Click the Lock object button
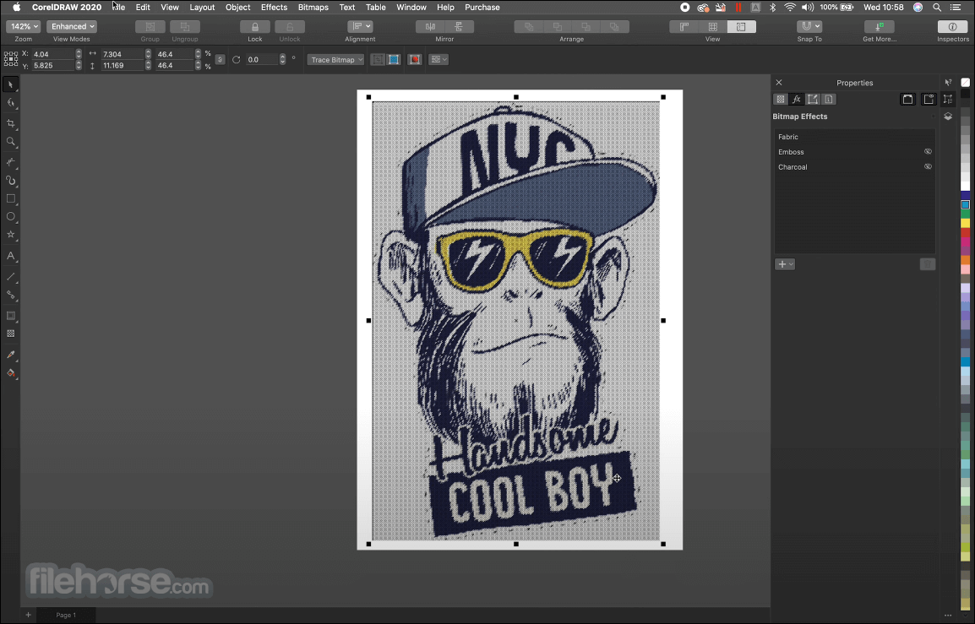Viewport: 975px width, 624px height. (255, 27)
